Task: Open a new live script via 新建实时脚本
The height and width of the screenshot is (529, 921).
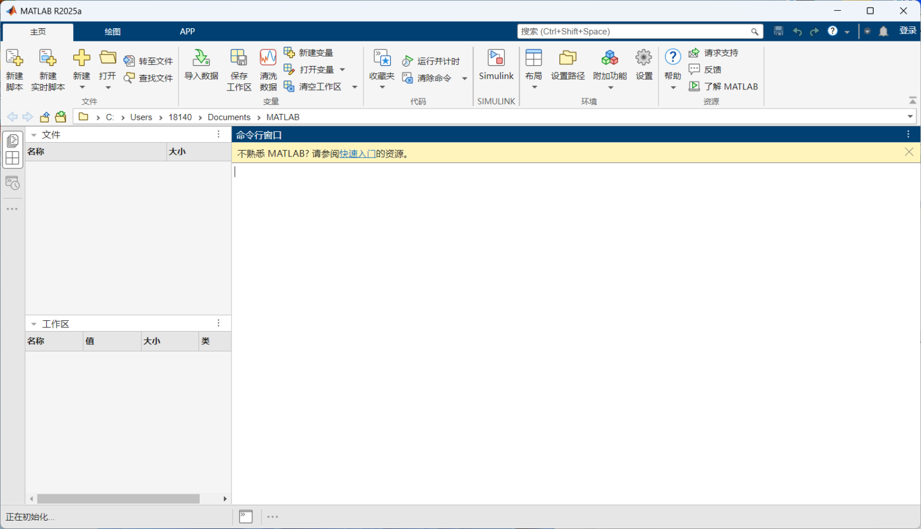Action: 48,67
